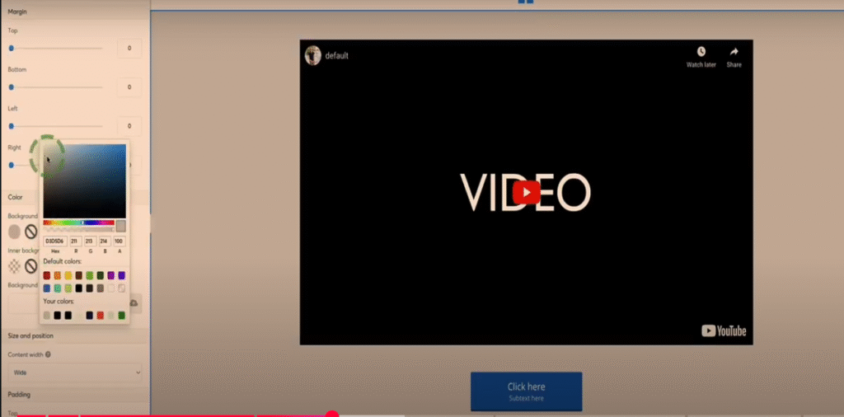Pick the red swatch in Default colors
Viewport: 844px width, 417px height.
click(x=47, y=275)
